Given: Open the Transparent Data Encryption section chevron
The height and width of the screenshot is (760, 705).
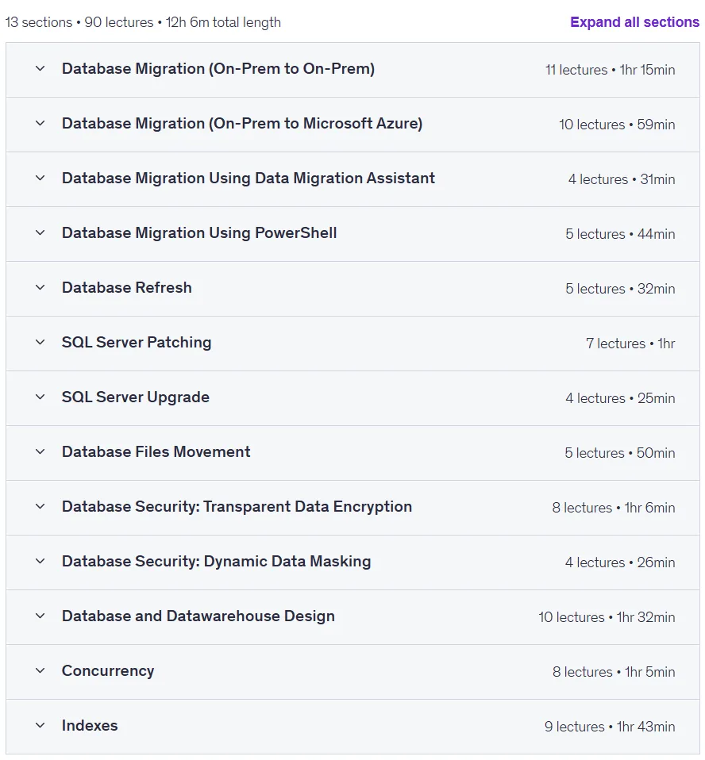Looking at the screenshot, I should (x=40, y=507).
